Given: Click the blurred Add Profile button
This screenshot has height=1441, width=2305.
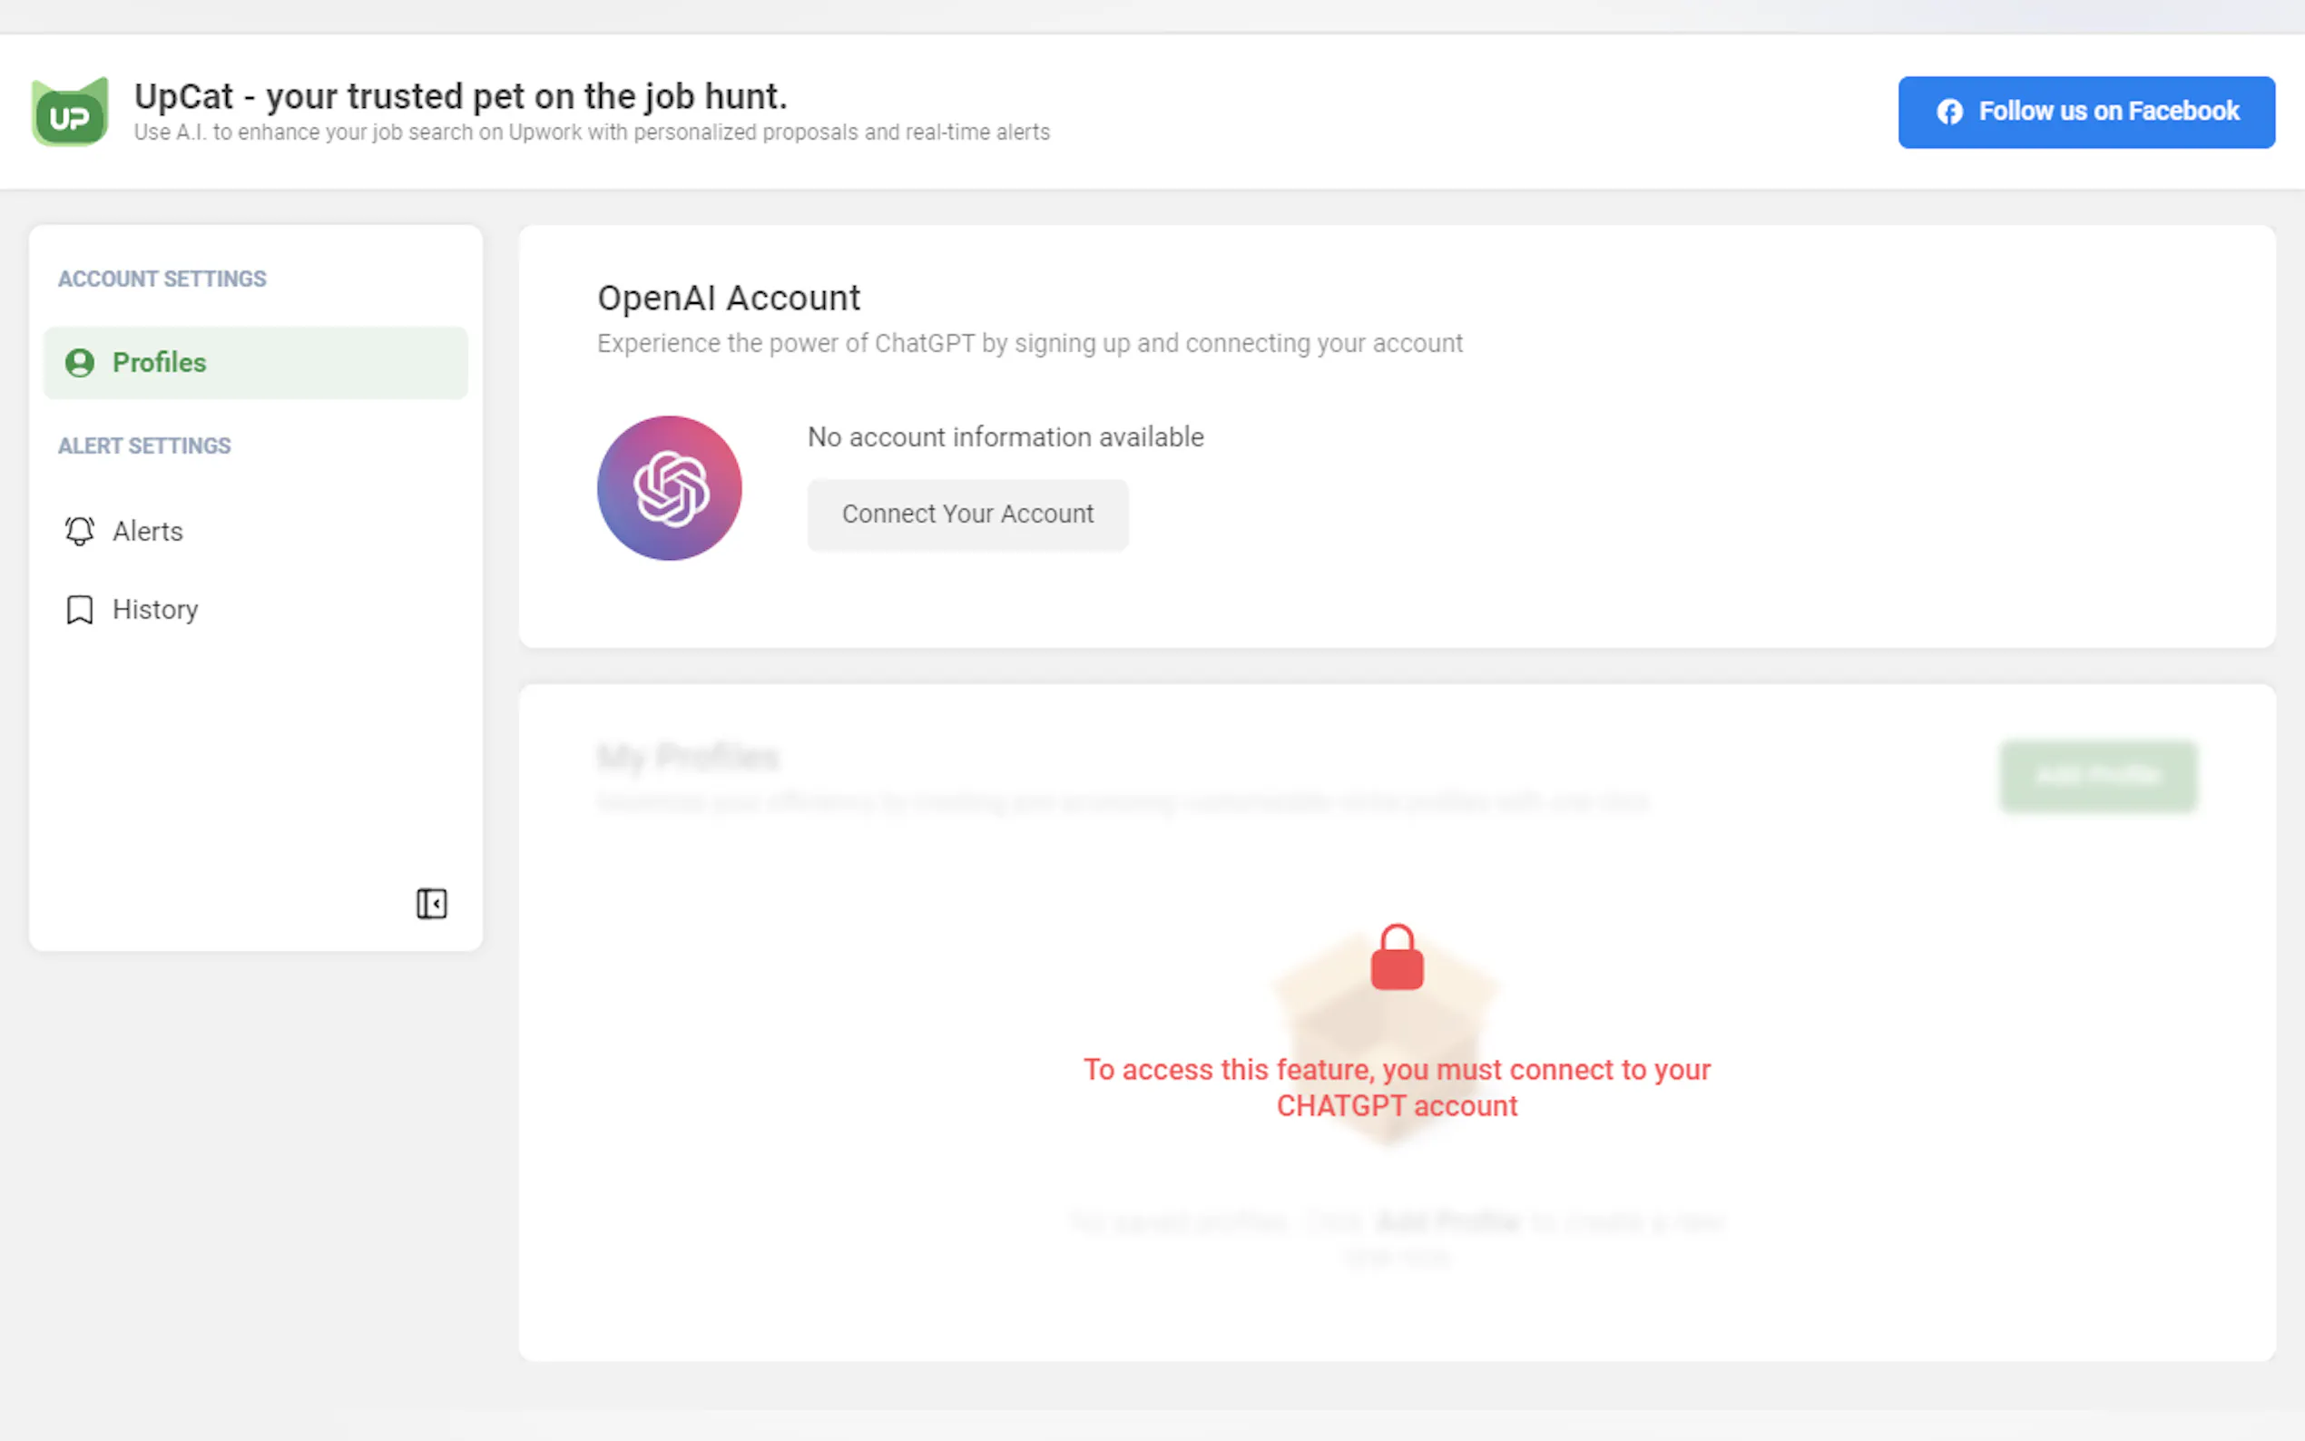Looking at the screenshot, I should point(2097,777).
